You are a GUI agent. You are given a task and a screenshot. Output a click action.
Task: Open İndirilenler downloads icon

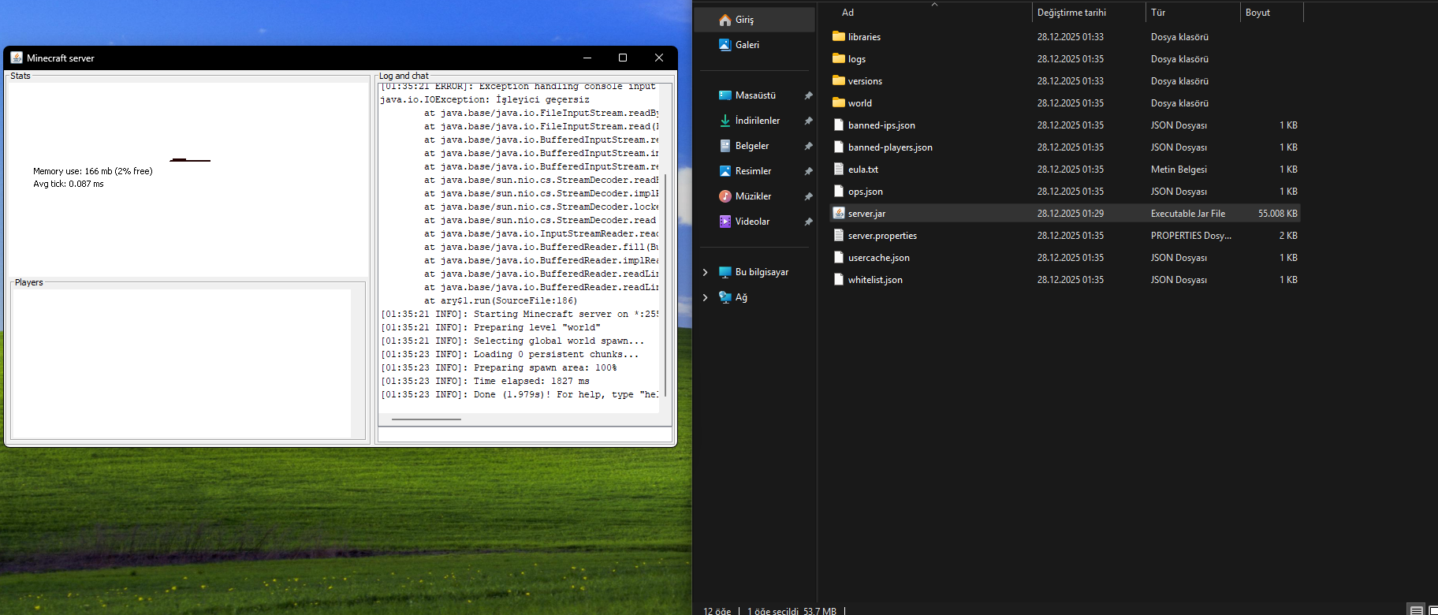[725, 121]
